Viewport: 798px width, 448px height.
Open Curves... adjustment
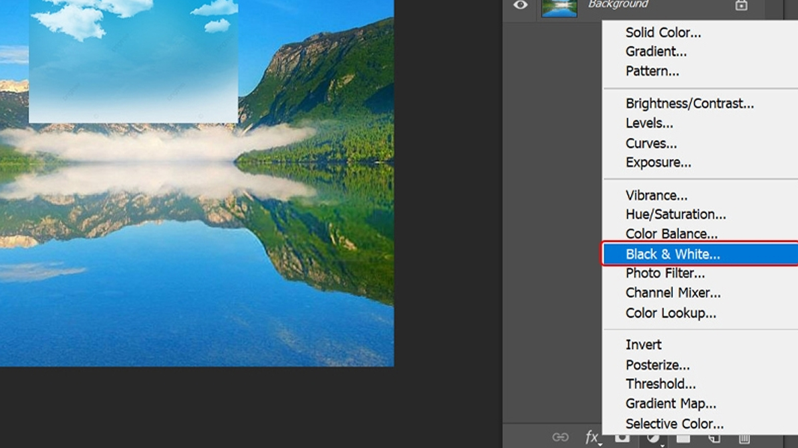point(651,143)
